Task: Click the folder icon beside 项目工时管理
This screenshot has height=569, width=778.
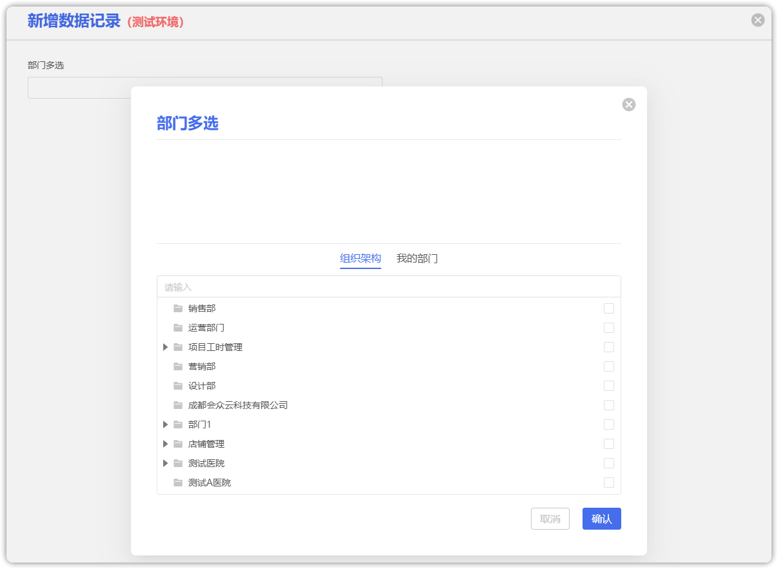Action: pos(178,347)
